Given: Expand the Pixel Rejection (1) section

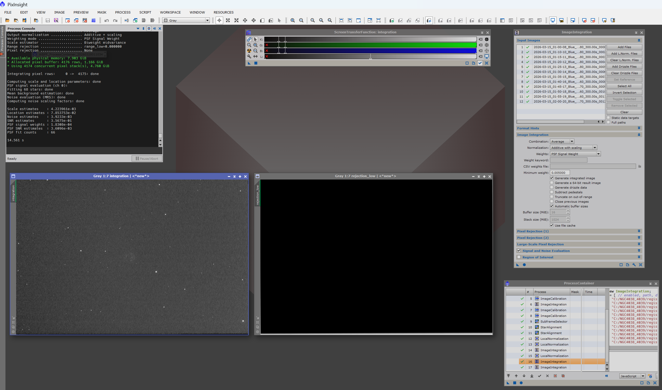Looking at the screenshot, I should pyautogui.click(x=639, y=231).
